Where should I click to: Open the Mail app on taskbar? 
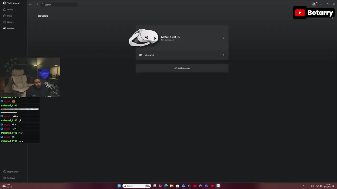pyautogui.click(x=183, y=186)
